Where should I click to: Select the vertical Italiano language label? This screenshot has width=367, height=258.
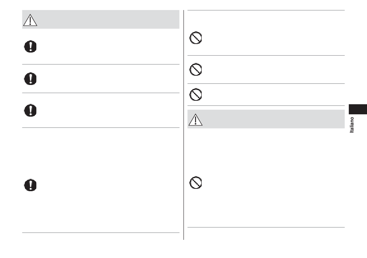352,125
